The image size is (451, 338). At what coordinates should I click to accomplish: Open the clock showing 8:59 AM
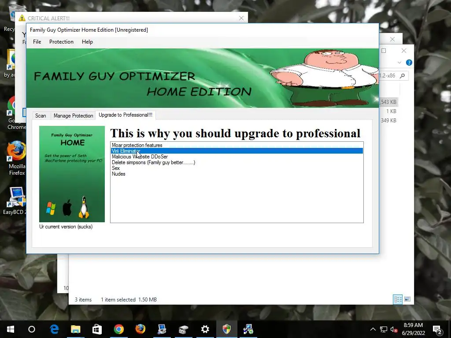click(413, 329)
